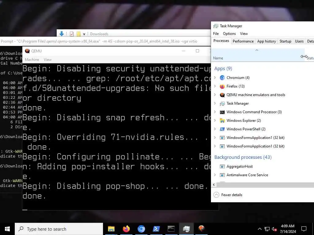Click the Chromium icon in Task Manager list
314x235 pixels.
point(222,78)
